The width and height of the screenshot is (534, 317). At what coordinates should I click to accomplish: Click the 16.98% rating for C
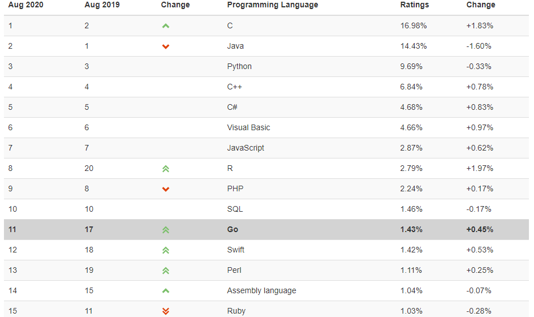coord(413,25)
